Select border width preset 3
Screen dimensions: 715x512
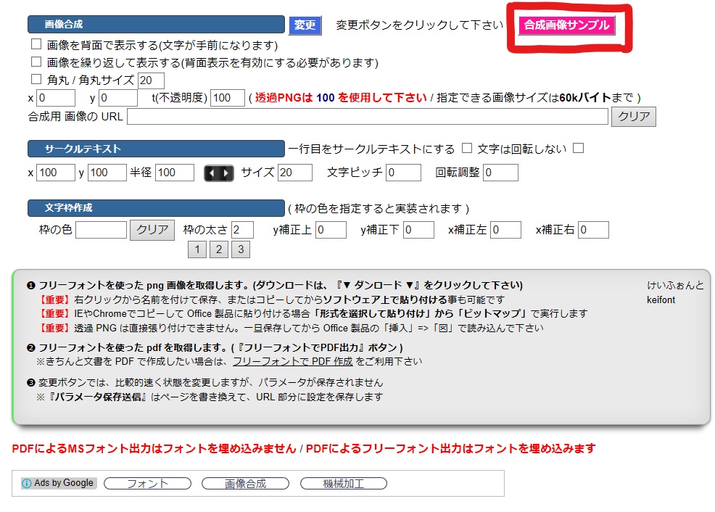[240, 249]
